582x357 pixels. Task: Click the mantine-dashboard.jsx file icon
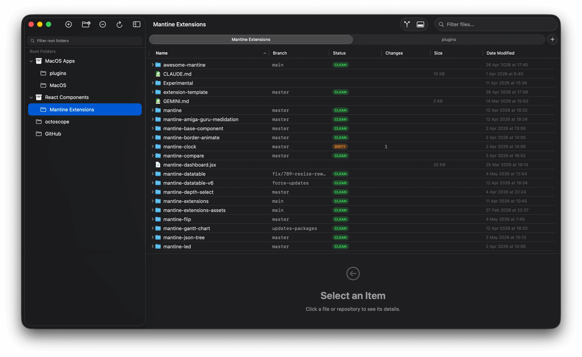158,165
